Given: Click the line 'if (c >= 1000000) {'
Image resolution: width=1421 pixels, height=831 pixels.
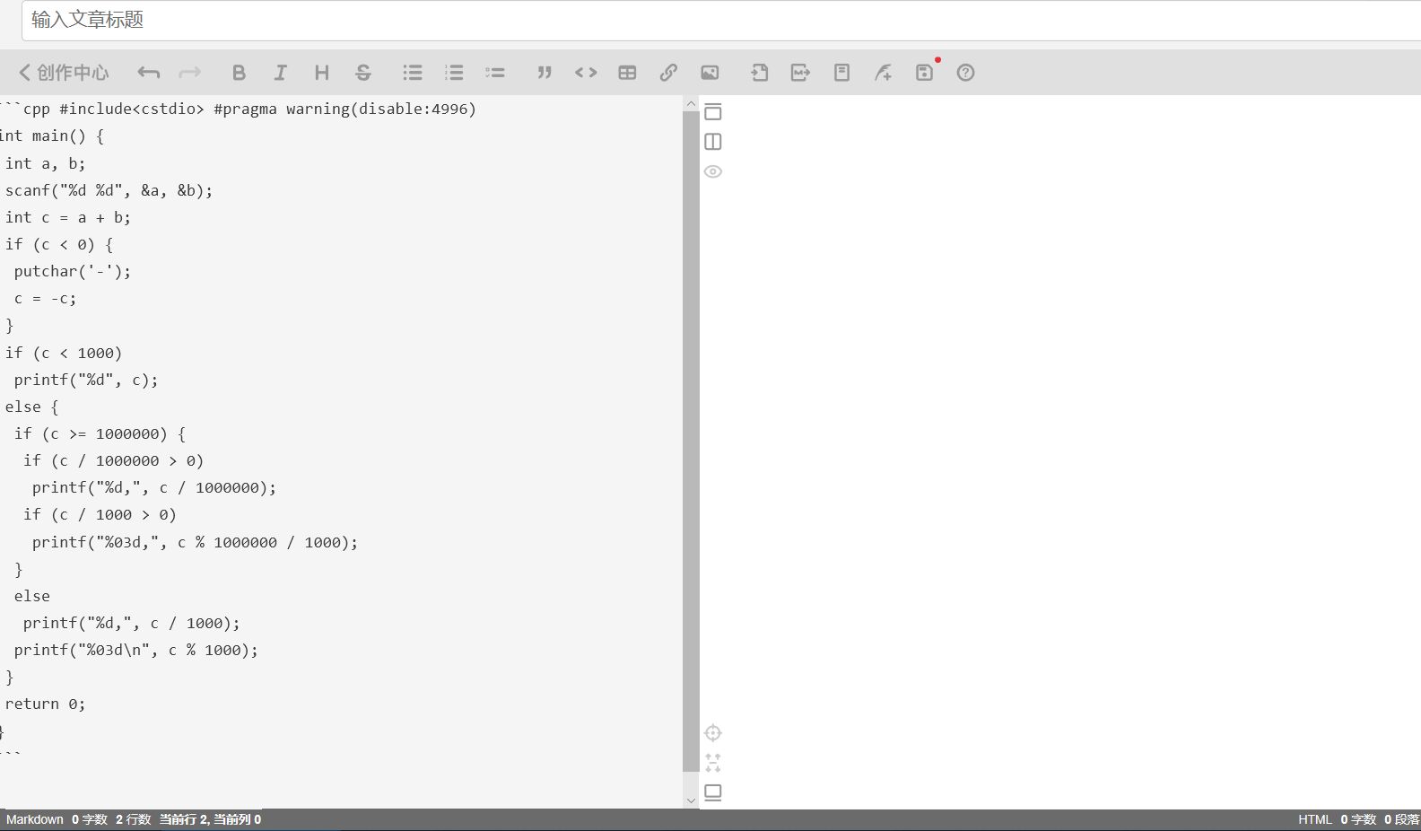Looking at the screenshot, I should (100, 433).
